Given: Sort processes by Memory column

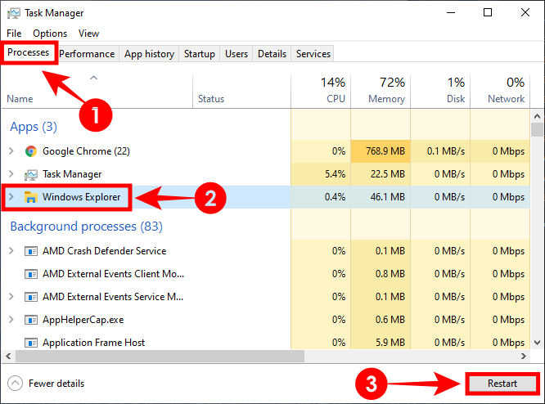Looking at the screenshot, I should (386, 91).
